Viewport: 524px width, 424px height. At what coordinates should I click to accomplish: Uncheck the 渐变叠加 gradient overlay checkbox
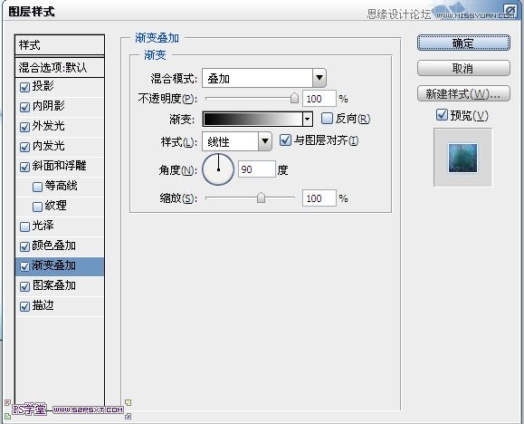point(24,266)
